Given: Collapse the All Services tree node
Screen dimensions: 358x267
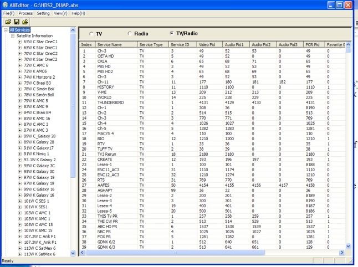Looking at the screenshot, I should pyautogui.click(x=6, y=30).
